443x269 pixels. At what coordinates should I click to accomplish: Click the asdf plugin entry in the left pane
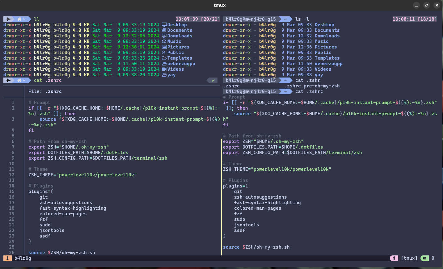click(x=45, y=236)
